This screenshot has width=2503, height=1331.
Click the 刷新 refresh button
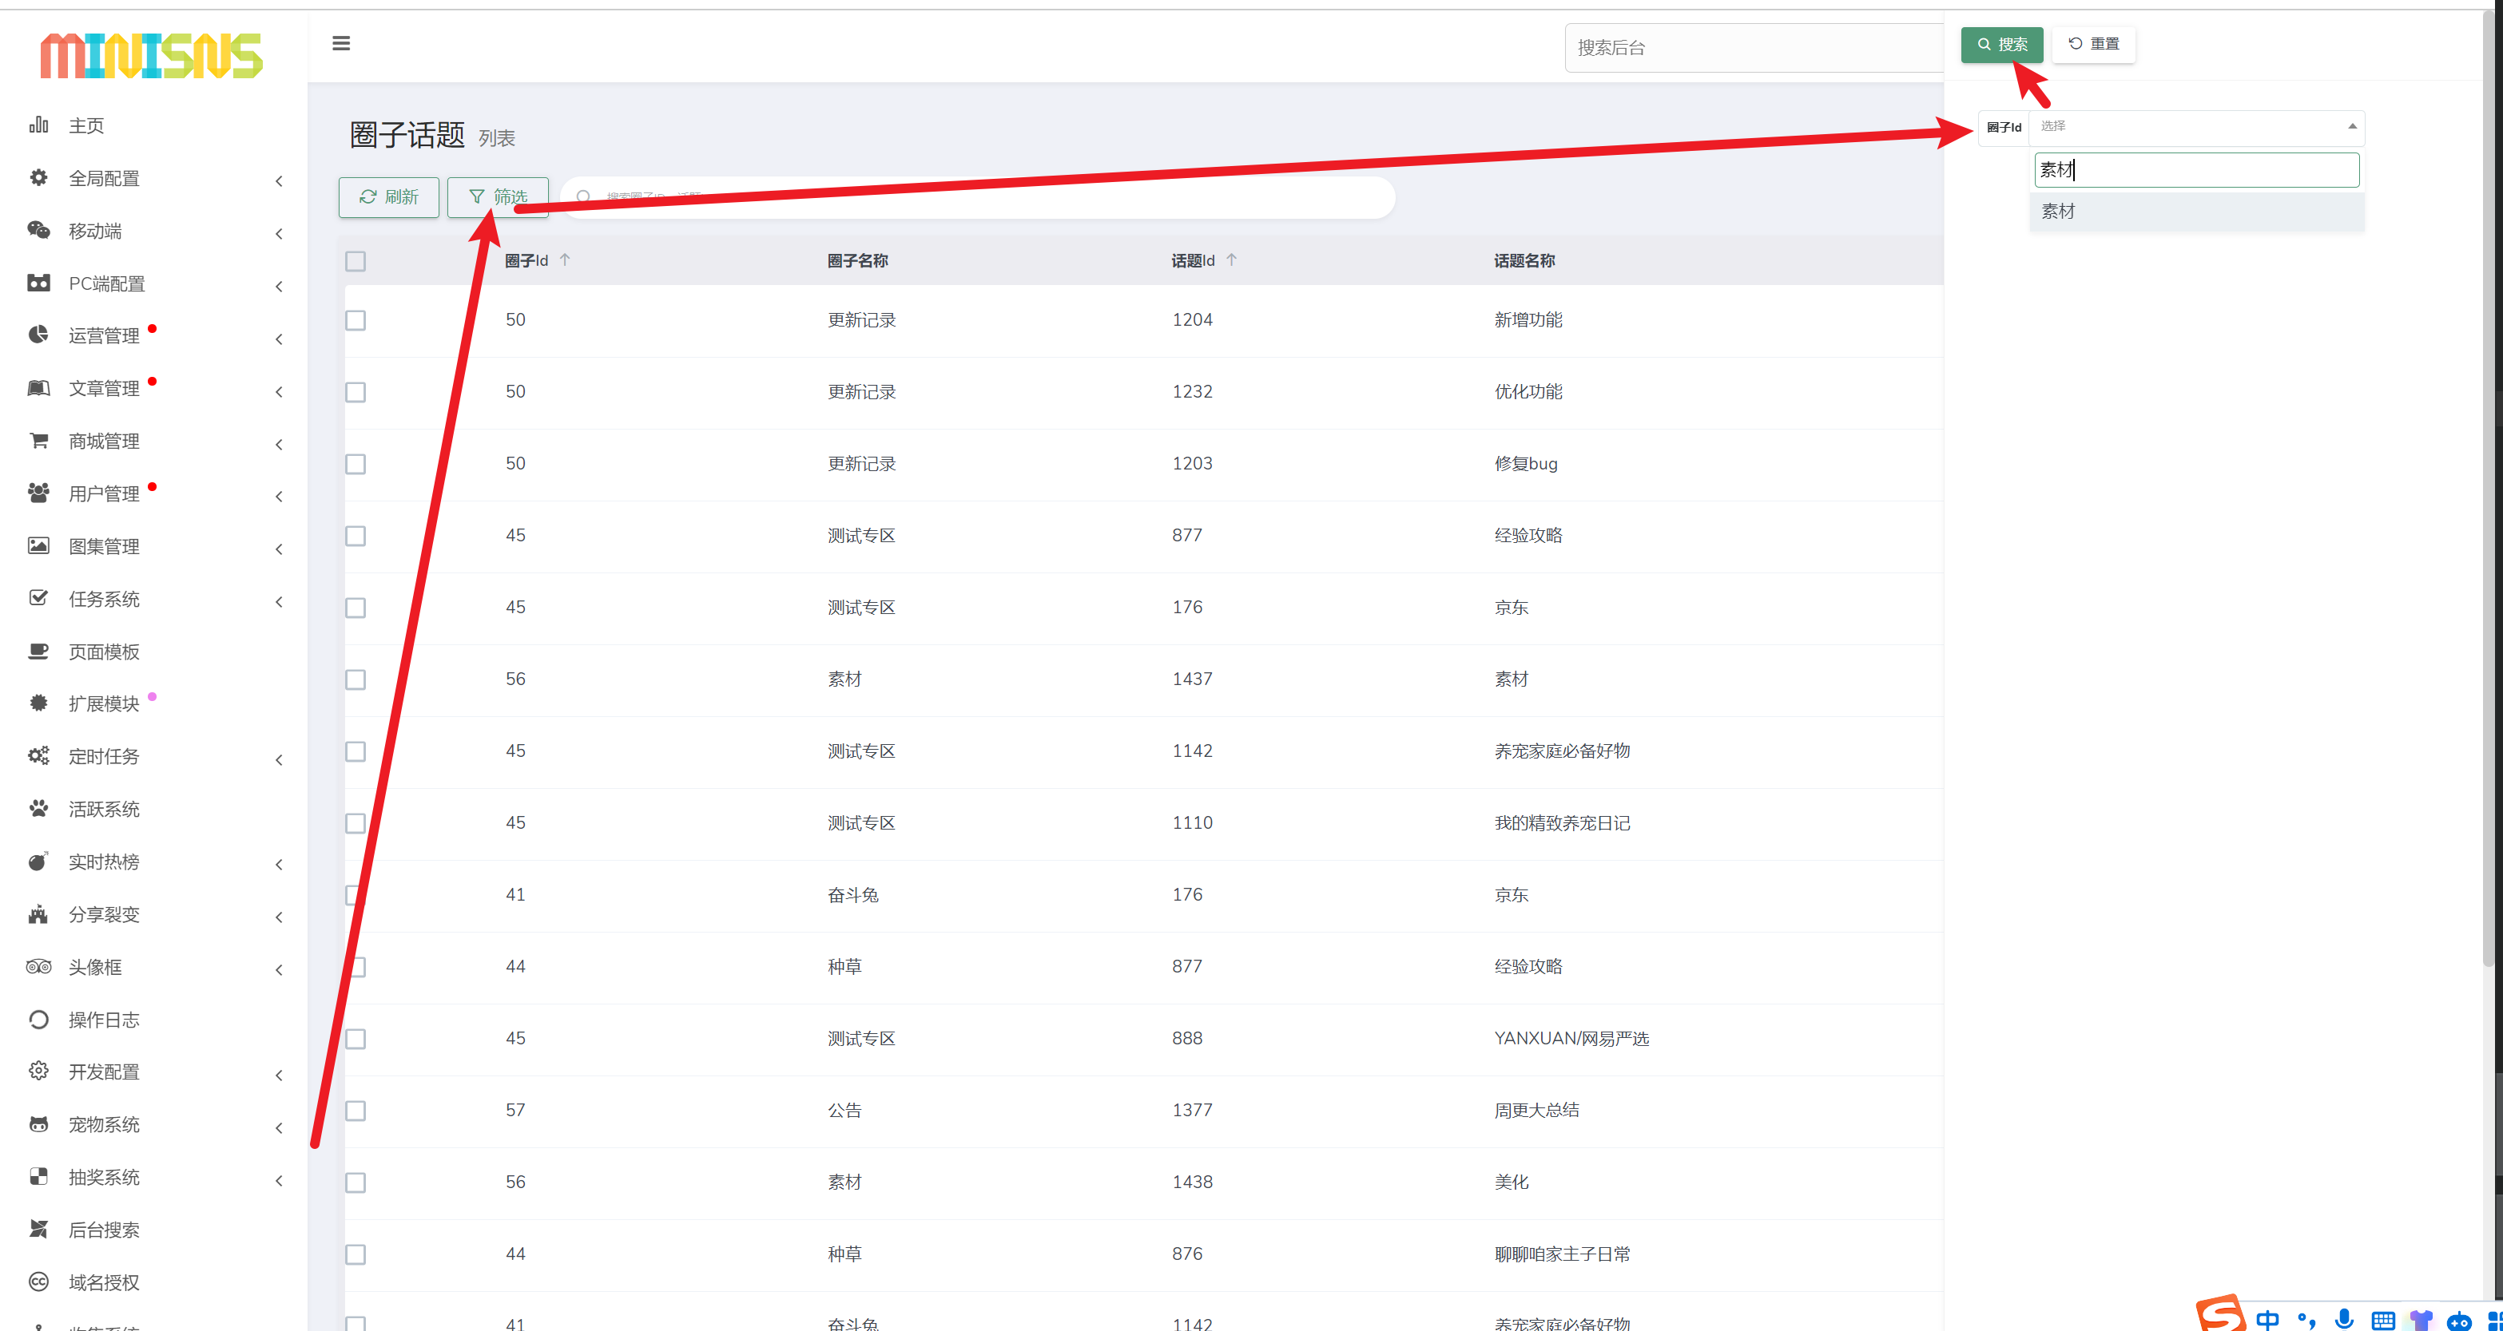(x=388, y=197)
